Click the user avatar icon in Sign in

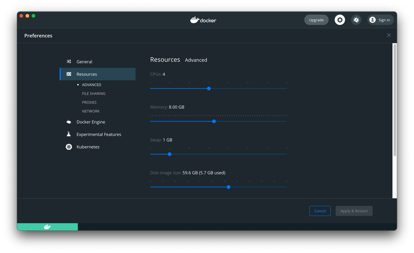coord(373,20)
